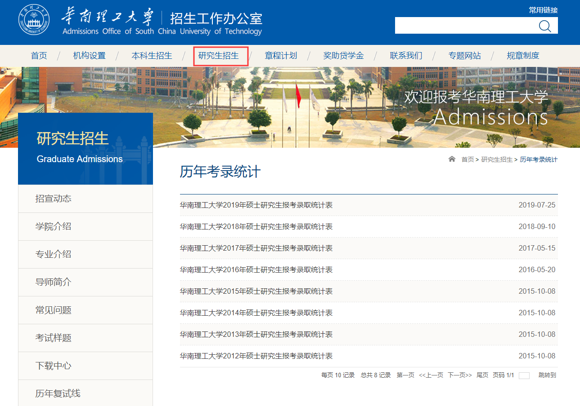Click the search magnifier icon
580x406 pixels.
[544, 26]
